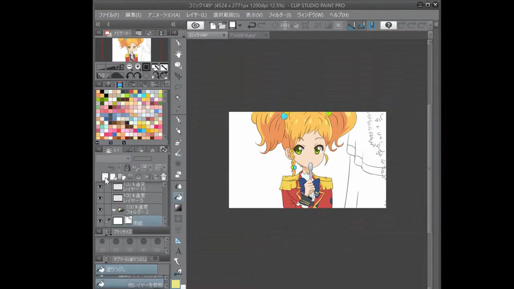Viewport: 514px width, 289px height.
Task: Click the yellow main color swatch
Action: (x=176, y=284)
